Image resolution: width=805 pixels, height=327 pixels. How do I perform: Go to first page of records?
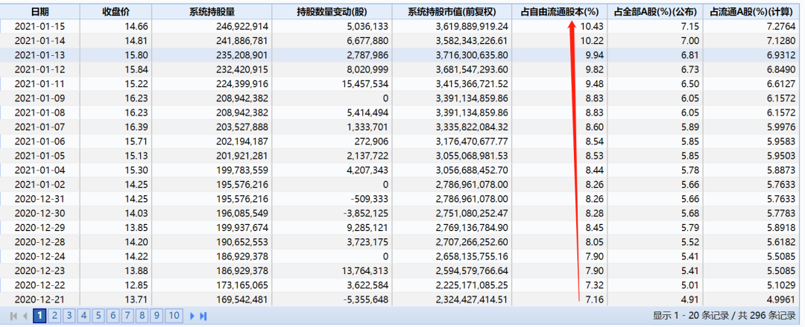13,316
